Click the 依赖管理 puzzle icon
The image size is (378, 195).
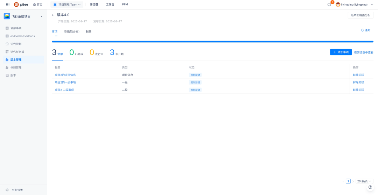7,68
